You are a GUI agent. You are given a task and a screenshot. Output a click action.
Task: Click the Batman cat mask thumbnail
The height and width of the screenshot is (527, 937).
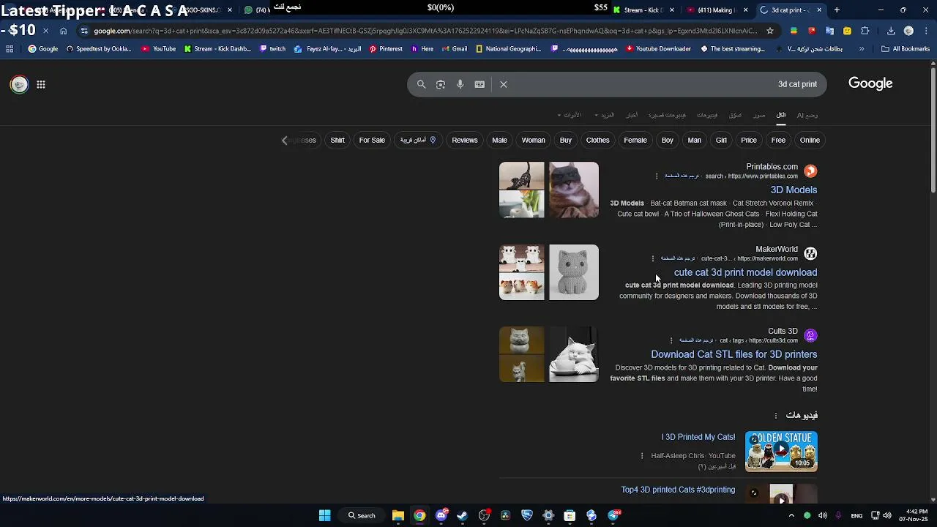(x=574, y=190)
